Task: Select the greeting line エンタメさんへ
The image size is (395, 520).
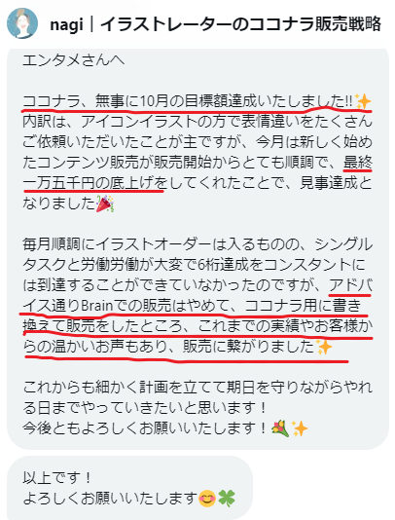Action: click(x=74, y=60)
